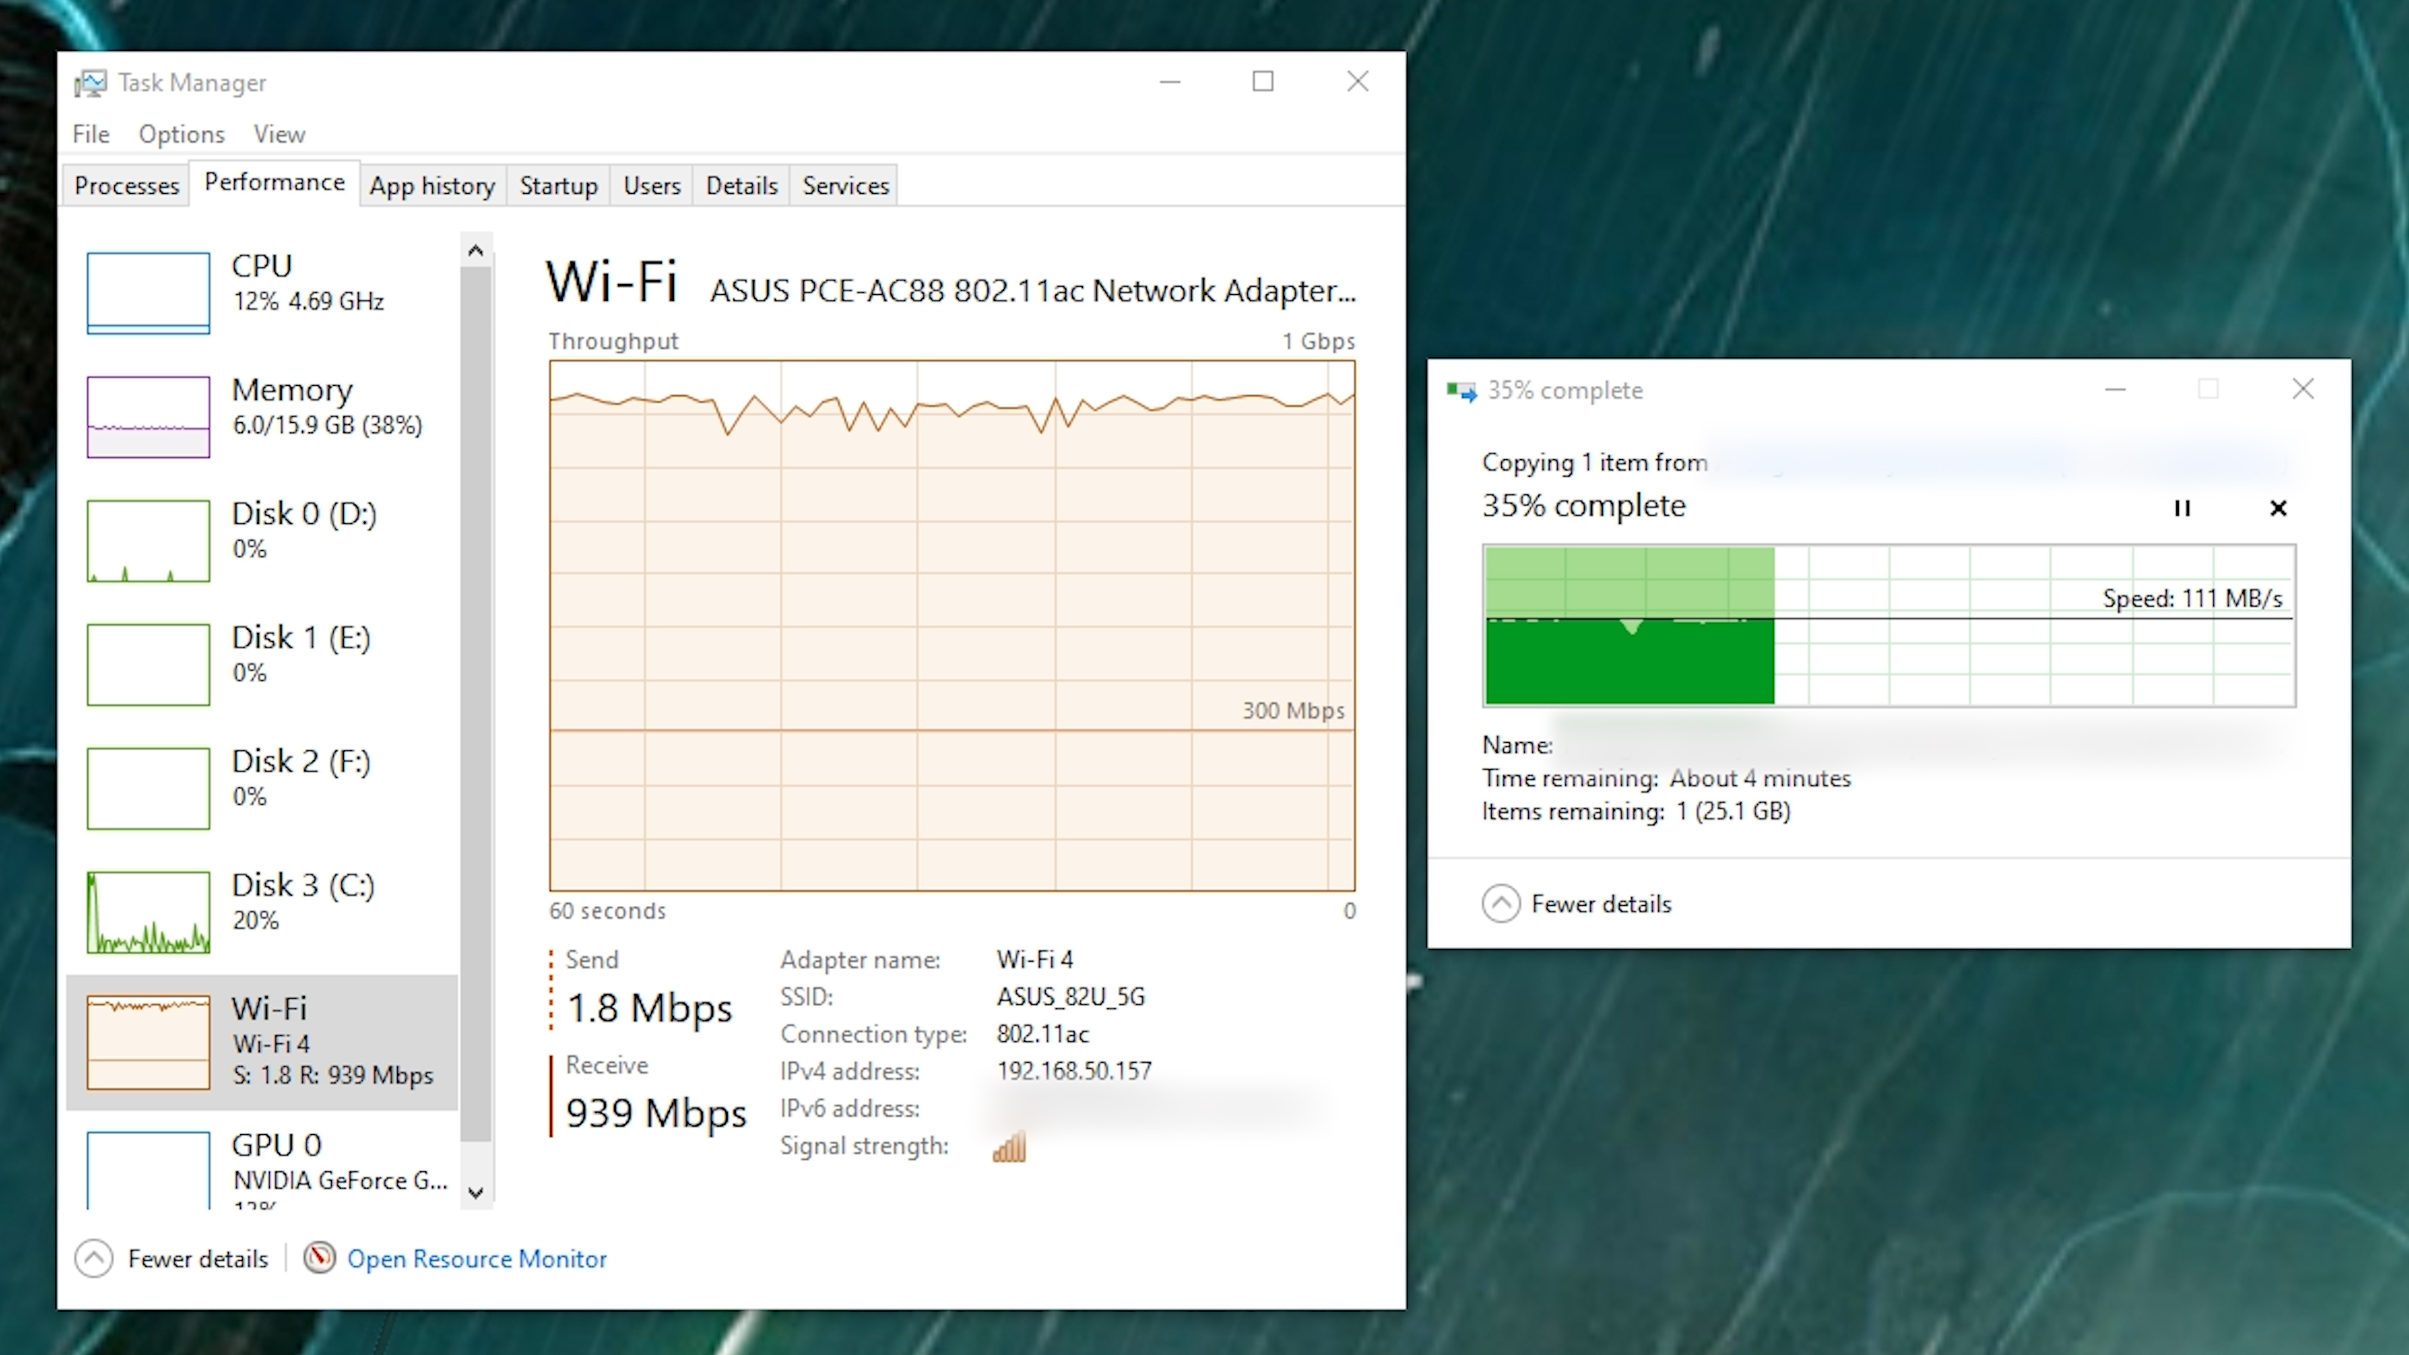This screenshot has height=1355, width=2409.
Task: Open the Disk 1 (E:) performance entry
Action: pyautogui.click(x=262, y=664)
